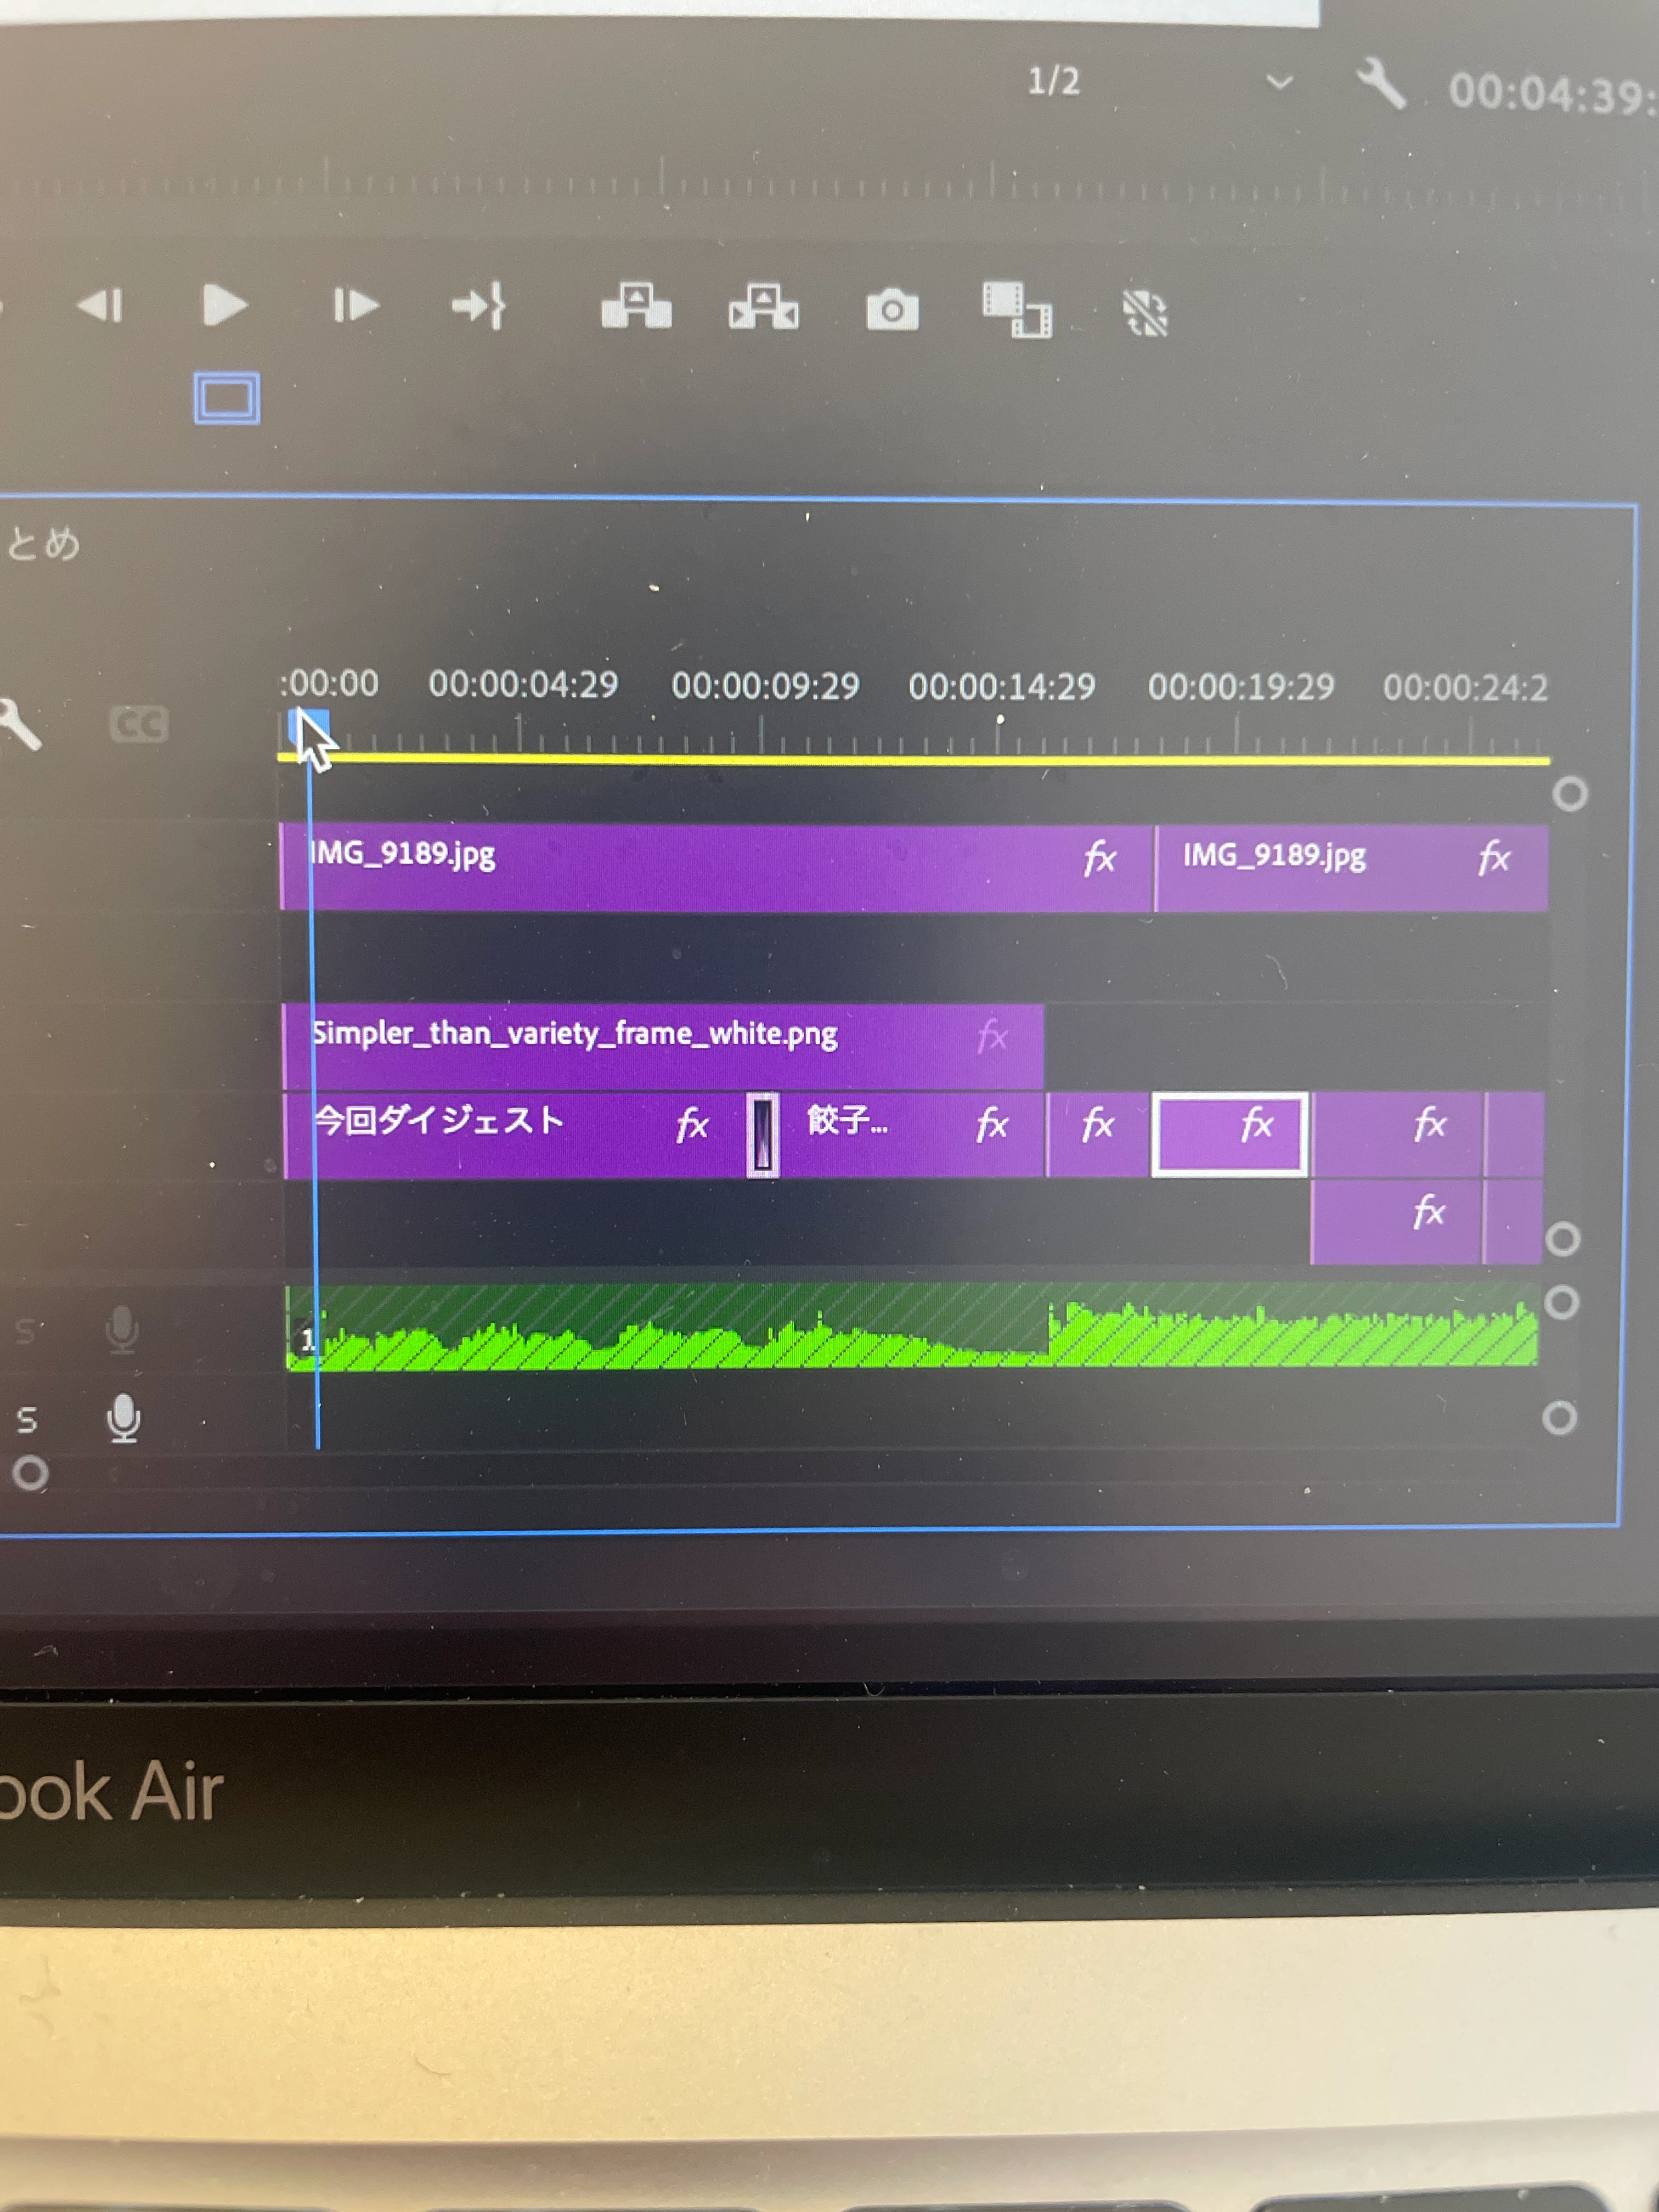Image resolution: width=1659 pixels, height=2212 pixels.
Task: Toggle the safe margins frame icon
Action: [x=227, y=398]
